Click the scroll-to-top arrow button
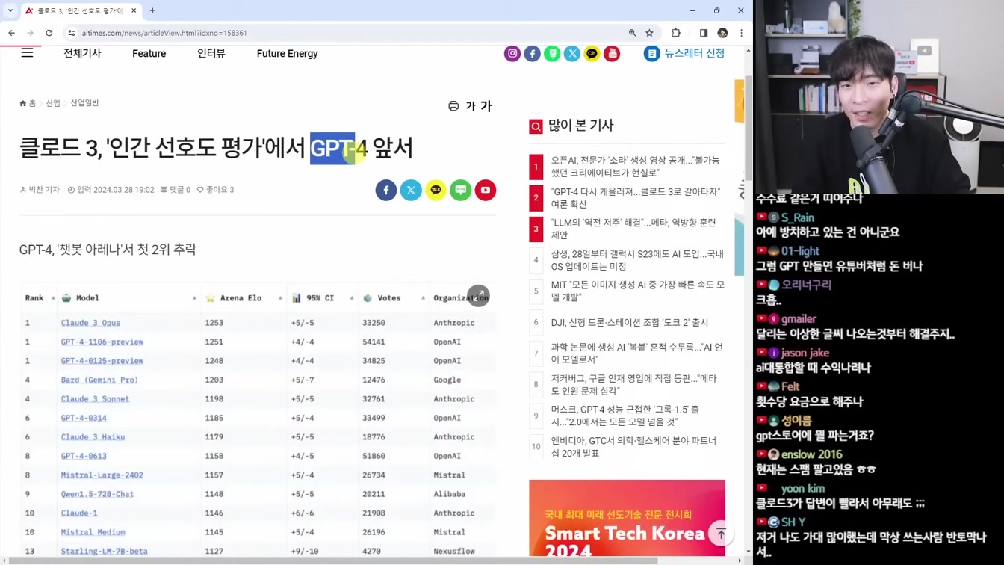1004x565 pixels. click(x=721, y=534)
